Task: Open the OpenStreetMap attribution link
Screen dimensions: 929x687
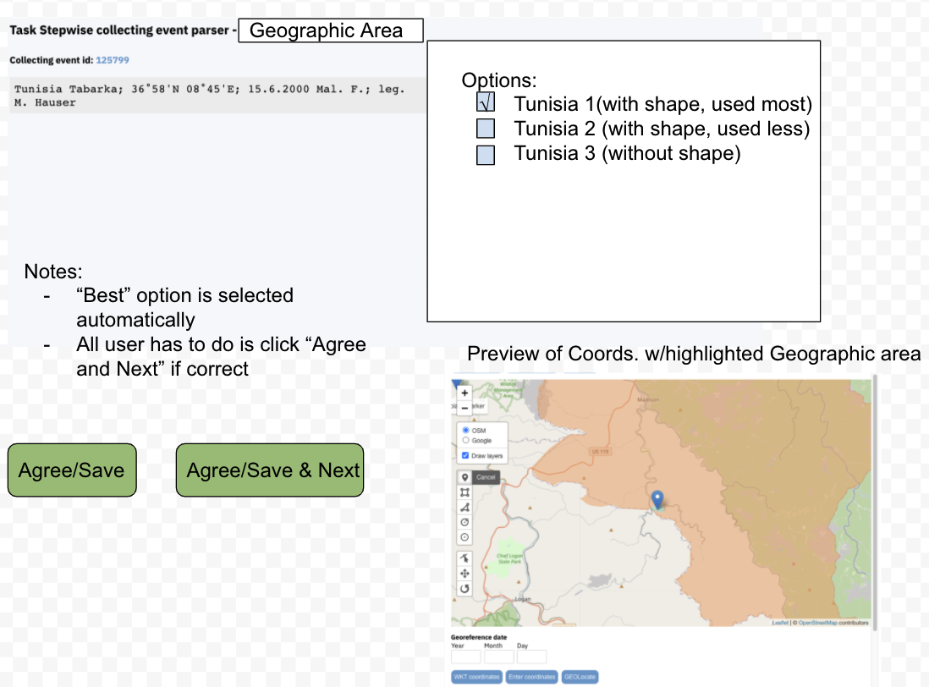Action: [x=817, y=623]
